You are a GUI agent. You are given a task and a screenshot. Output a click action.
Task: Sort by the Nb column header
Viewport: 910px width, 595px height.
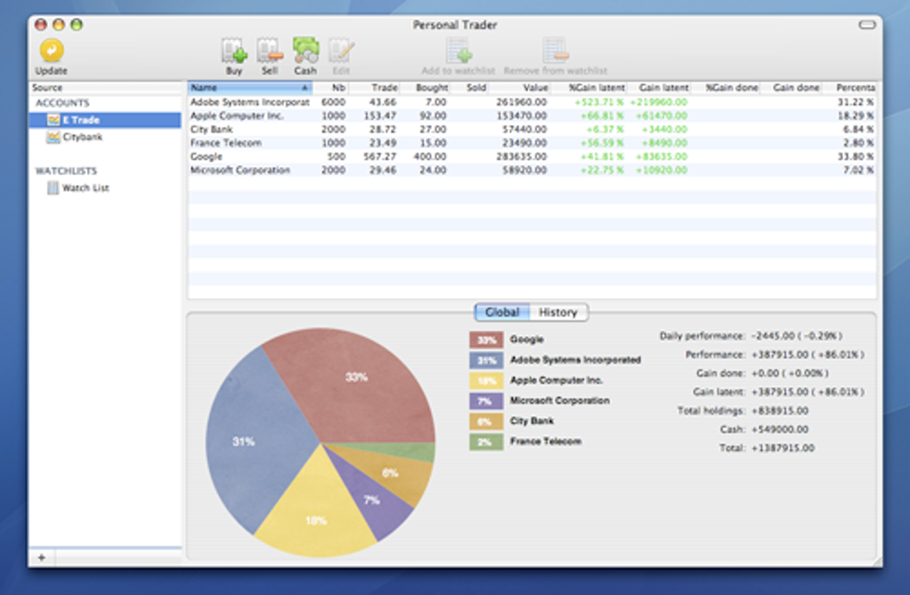(330, 87)
